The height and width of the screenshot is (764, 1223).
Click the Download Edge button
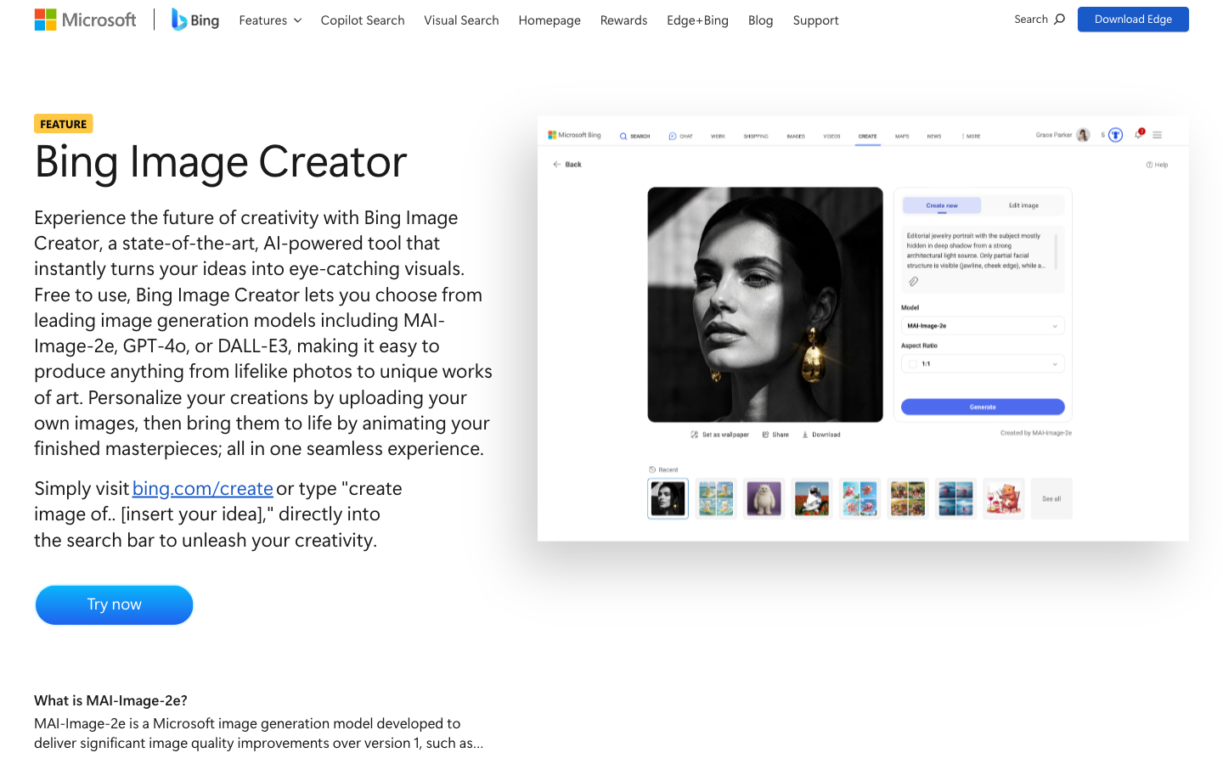(1133, 19)
